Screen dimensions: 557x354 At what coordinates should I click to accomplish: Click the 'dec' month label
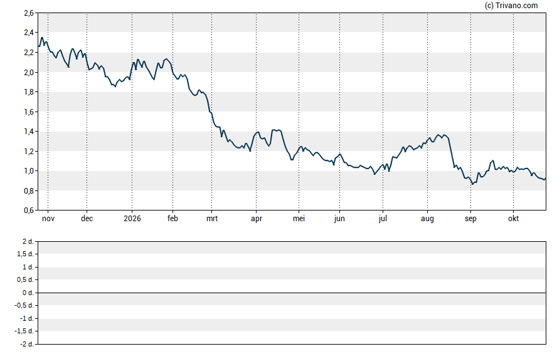click(x=87, y=219)
